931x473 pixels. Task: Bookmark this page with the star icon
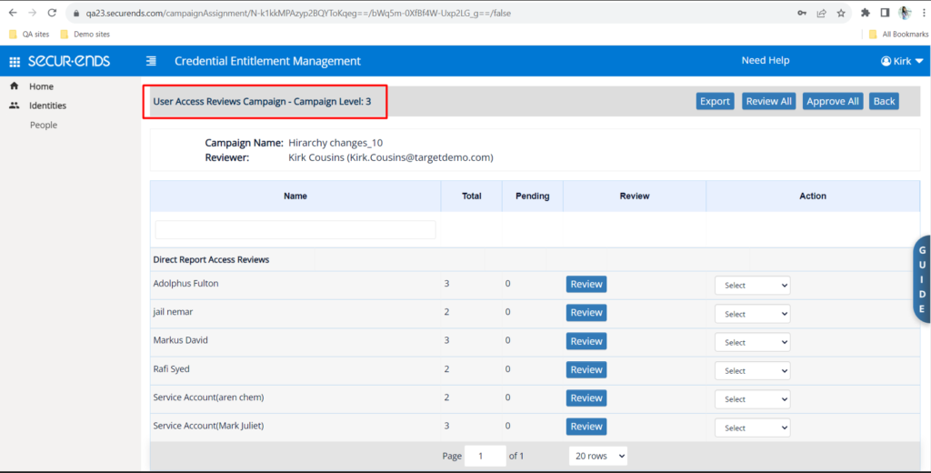(841, 13)
